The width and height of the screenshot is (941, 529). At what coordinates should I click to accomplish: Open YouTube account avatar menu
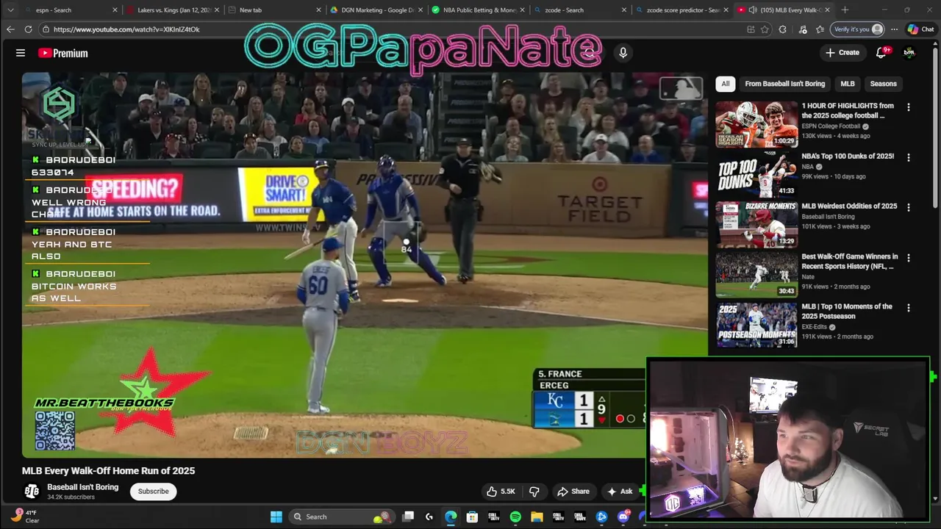[909, 53]
